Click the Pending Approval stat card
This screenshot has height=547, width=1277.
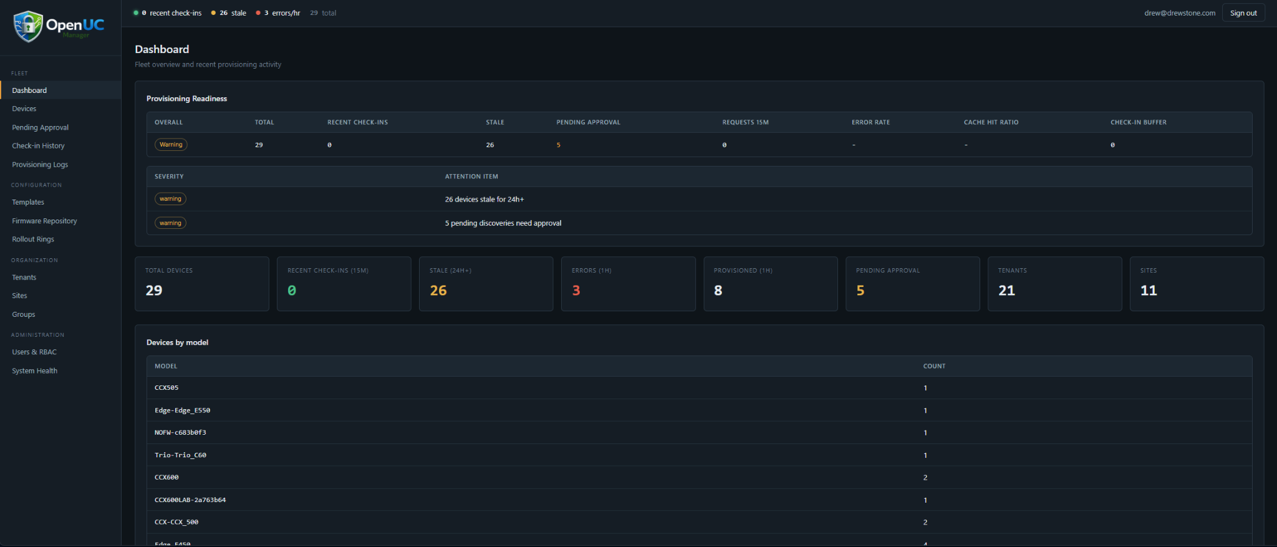[913, 284]
